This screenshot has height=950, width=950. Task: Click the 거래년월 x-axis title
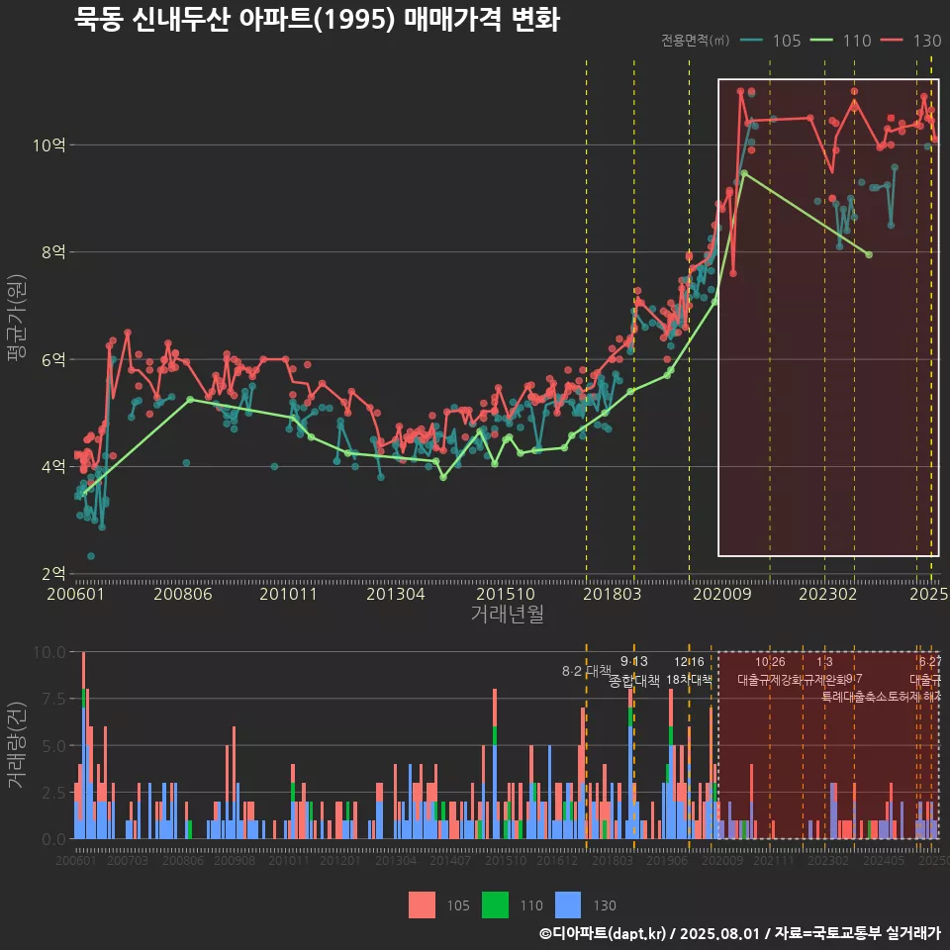pyautogui.click(x=507, y=614)
